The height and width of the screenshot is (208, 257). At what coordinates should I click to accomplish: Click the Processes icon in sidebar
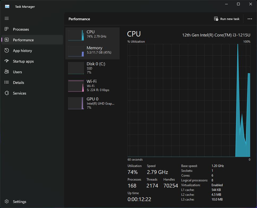tap(7, 29)
